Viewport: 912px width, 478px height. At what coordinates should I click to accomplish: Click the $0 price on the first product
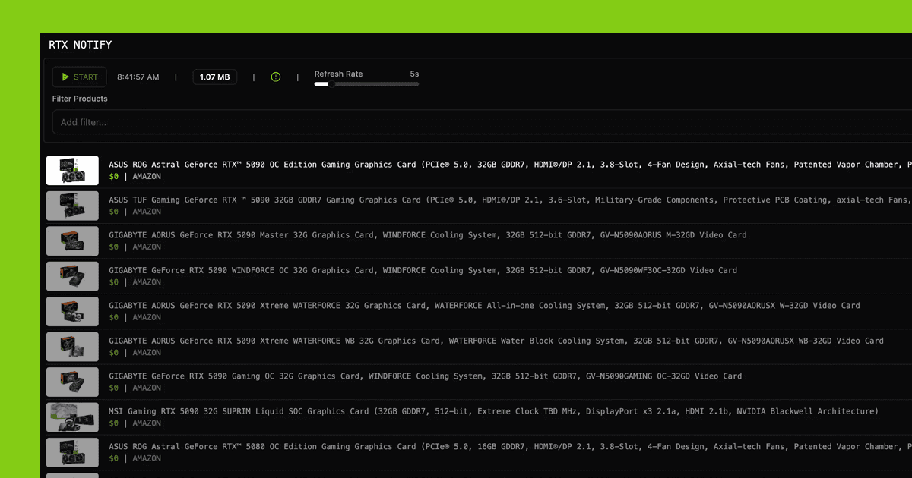112,176
